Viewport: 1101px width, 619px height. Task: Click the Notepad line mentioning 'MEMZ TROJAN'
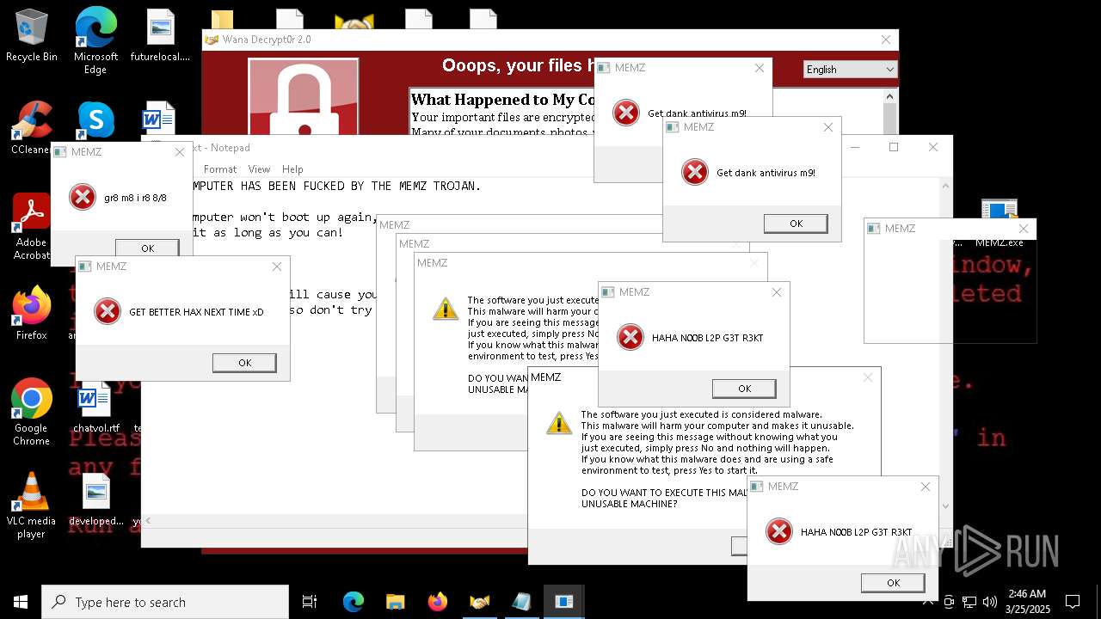(x=338, y=186)
